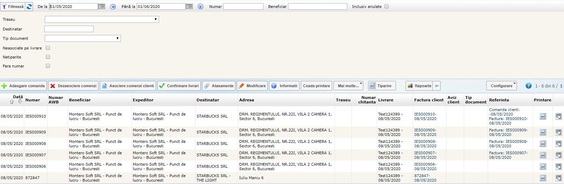
Task: Click printer icon for order IES000910
Action: (x=543, y=117)
